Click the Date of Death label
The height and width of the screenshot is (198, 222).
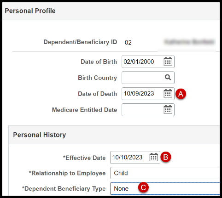98,94
